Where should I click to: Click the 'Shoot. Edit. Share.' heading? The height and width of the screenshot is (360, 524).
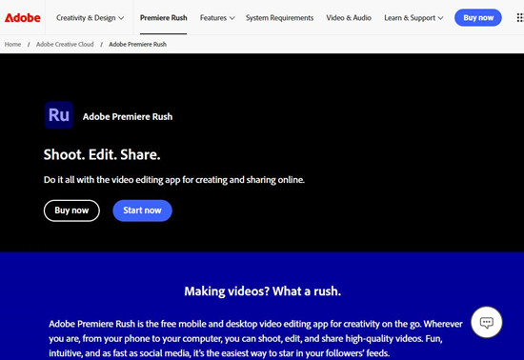click(102, 154)
